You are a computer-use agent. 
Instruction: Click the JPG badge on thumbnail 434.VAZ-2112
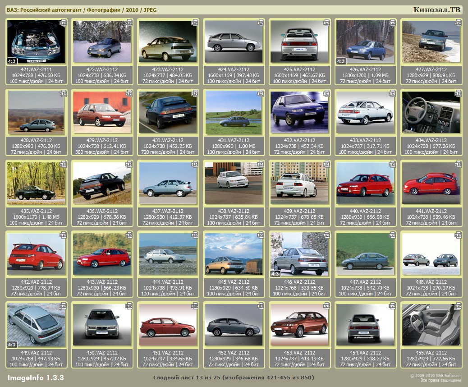coord(458,93)
